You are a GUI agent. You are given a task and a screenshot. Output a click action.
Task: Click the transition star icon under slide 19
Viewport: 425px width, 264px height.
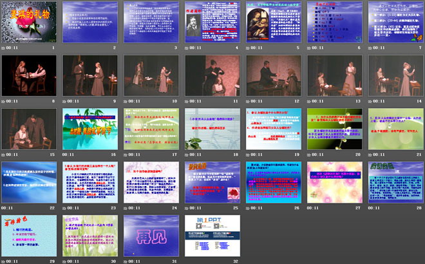tap(247, 155)
